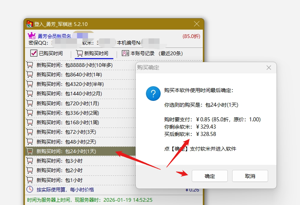
Task: Click the clock icon for 按实际使用算
Action: (x=30, y=190)
